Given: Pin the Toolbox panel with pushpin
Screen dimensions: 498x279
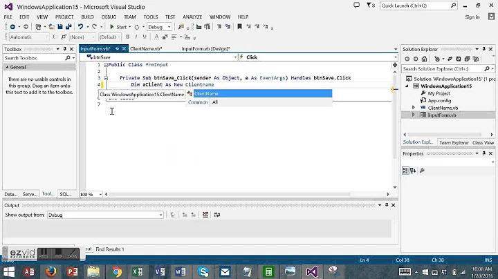Looking at the screenshot, I should pos(65,49).
